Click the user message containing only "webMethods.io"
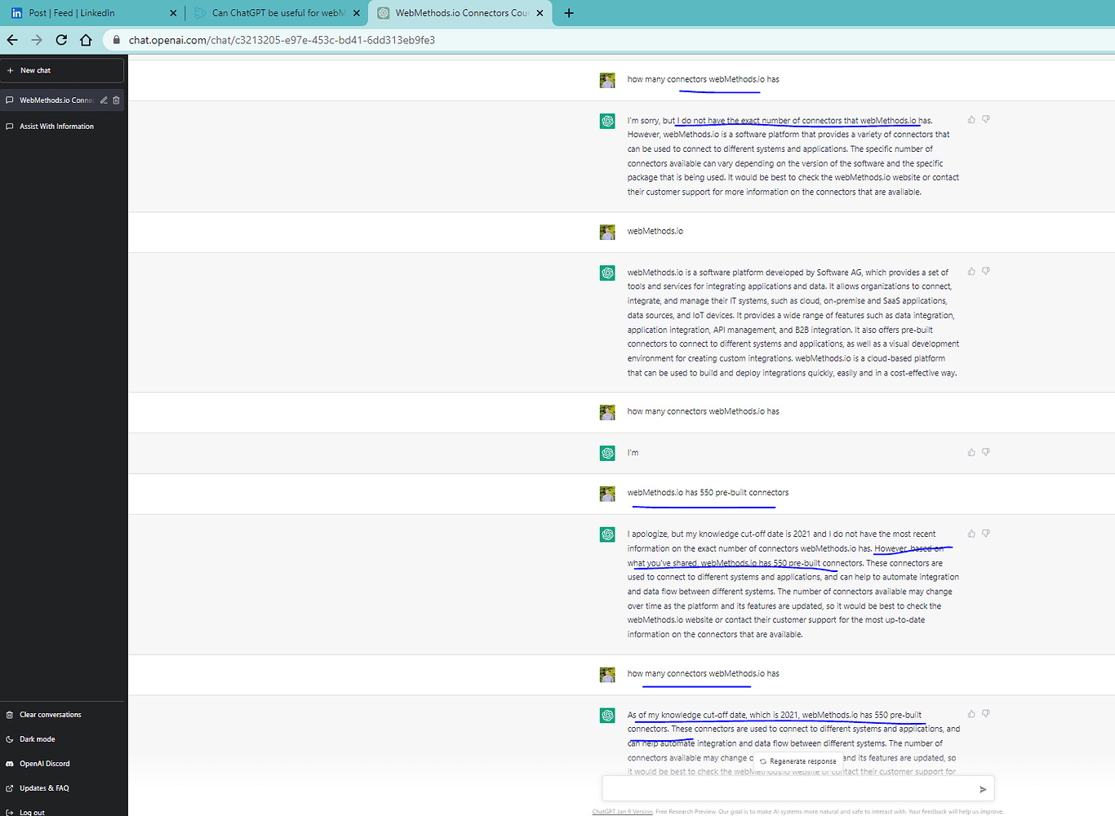The width and height of the screenshot is (1115, 816). (655, 232)
